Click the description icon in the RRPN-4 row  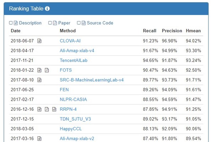40,109
